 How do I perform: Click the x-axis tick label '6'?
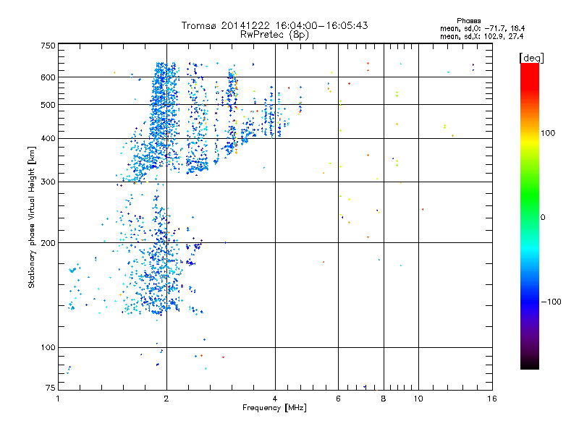point(338,399)
